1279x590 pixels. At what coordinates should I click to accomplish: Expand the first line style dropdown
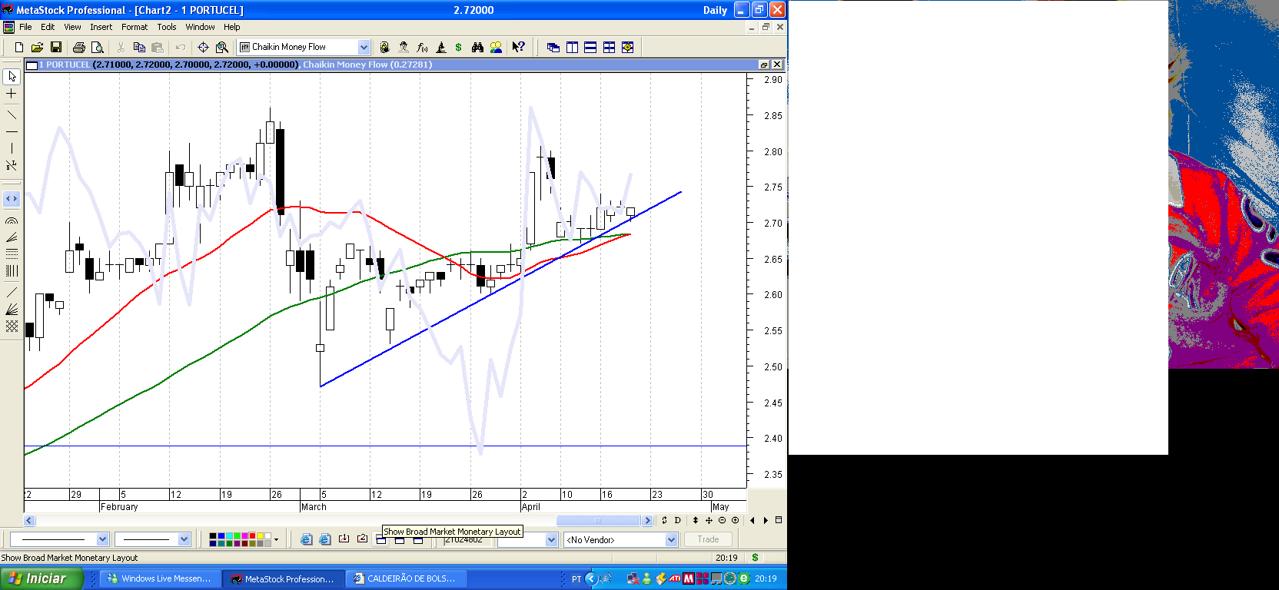point(102,539)
